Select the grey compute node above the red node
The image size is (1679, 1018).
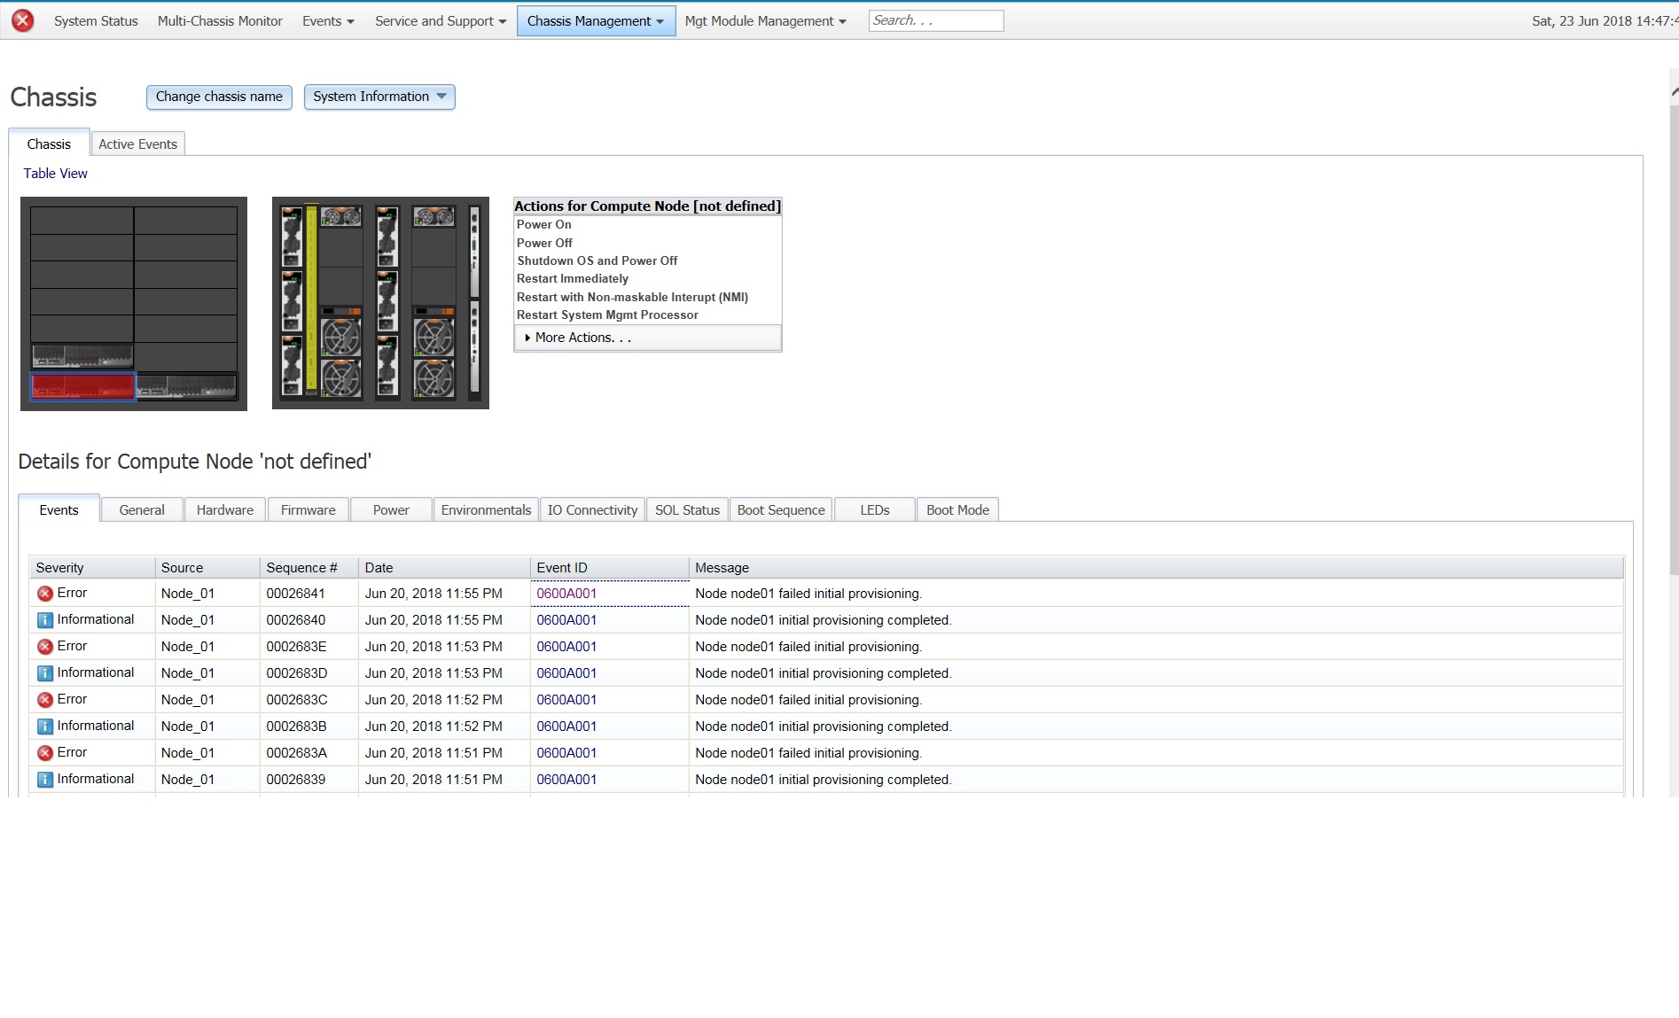[82, 356]
